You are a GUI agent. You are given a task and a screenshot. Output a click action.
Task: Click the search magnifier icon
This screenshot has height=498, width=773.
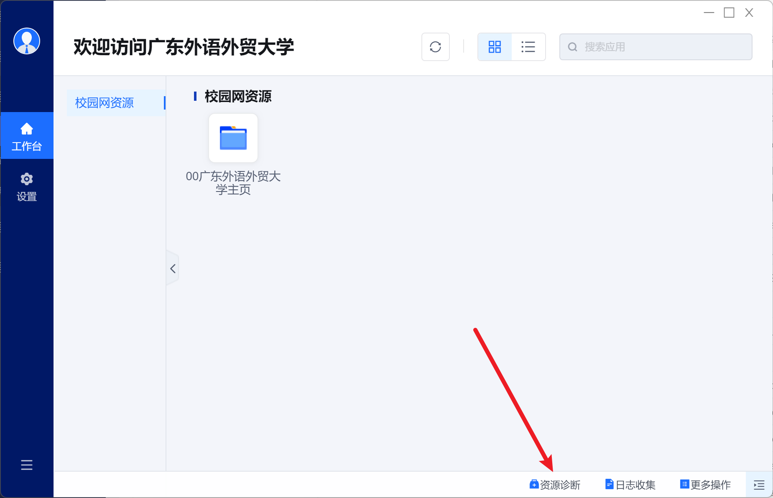(x=572, y=47)
